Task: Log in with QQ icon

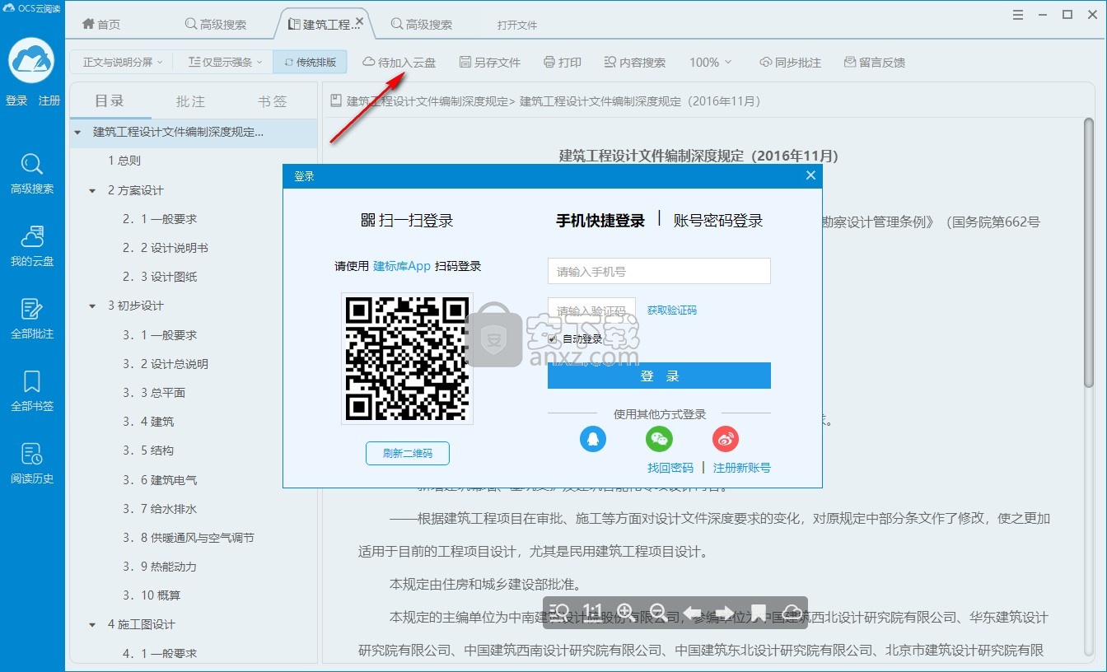Action: pyautogui.click(x=593, y=439)
